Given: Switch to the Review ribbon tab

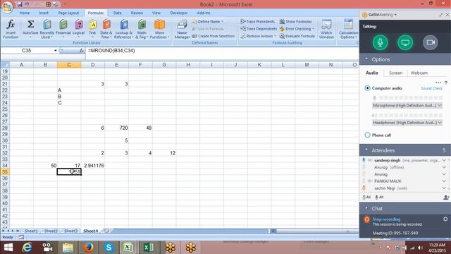Looking at the screenshot, I should point(137,13).
